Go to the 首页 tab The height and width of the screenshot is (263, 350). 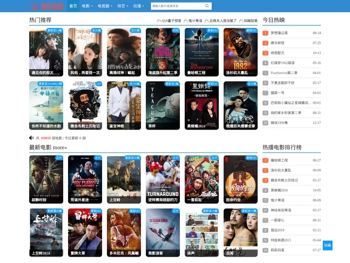[x=73, y=6]
